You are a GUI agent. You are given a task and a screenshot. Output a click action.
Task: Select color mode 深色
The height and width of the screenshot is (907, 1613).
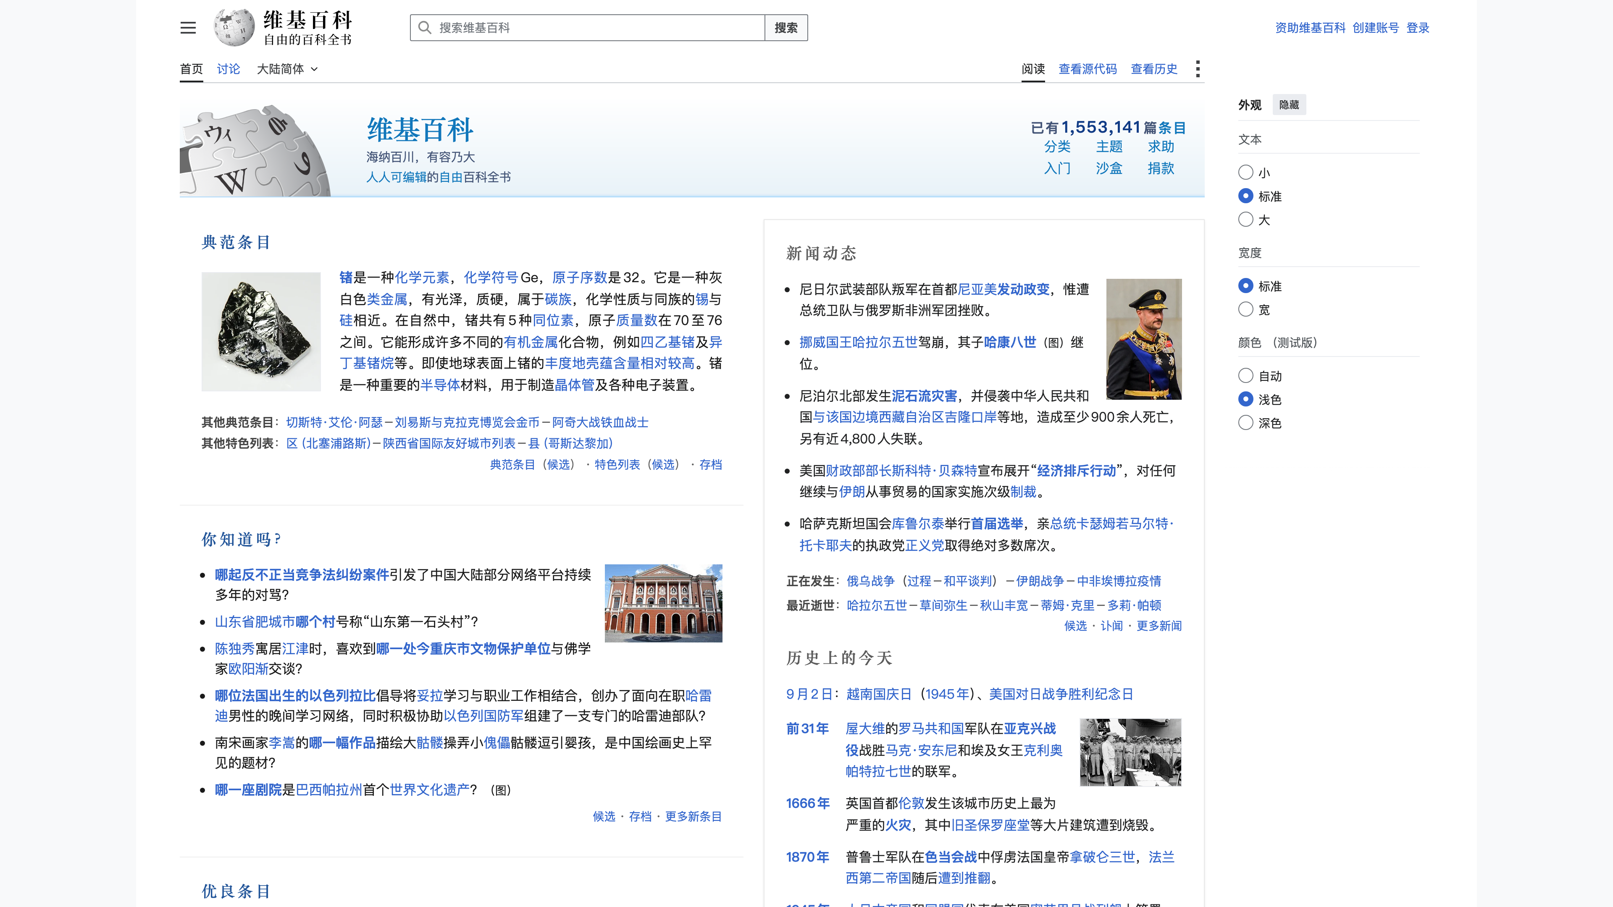[x=1245, y=422]
